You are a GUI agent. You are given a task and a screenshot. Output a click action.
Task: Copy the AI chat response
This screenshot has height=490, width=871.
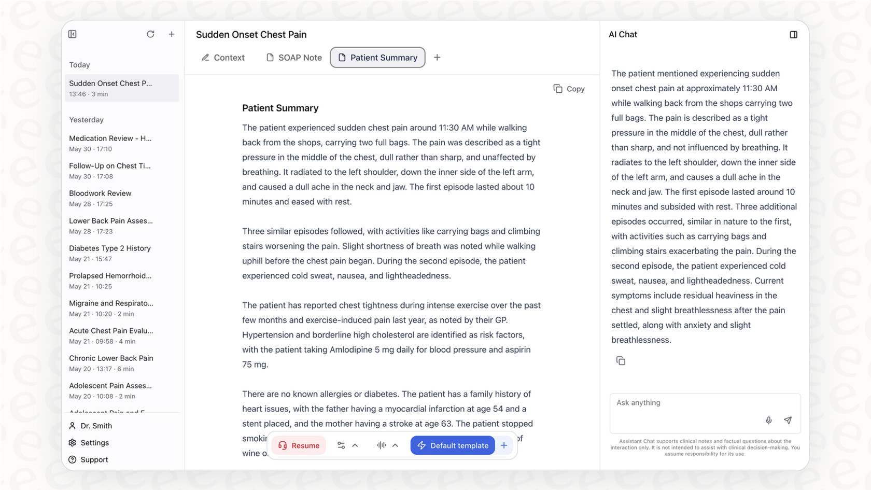tap(621, 361)
